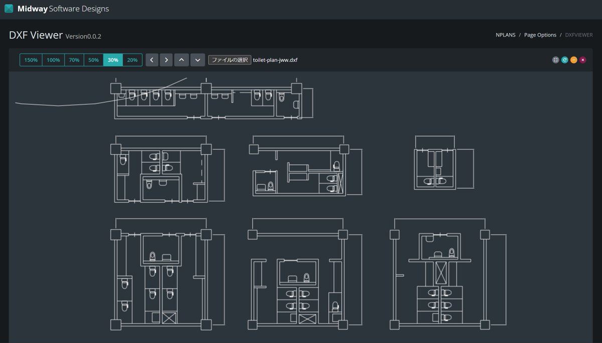This screenshot has width=602, height=343.
Task: Open NPLANS from the breadcrumb
Action: [x=505, y=35]
